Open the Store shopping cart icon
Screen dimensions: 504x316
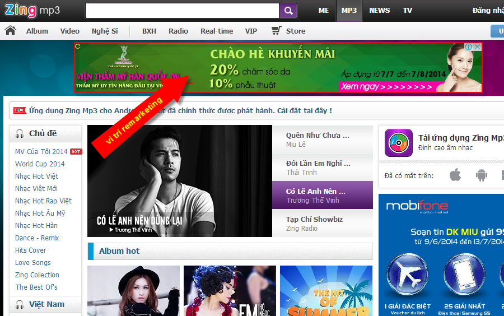tap(276, 31)
